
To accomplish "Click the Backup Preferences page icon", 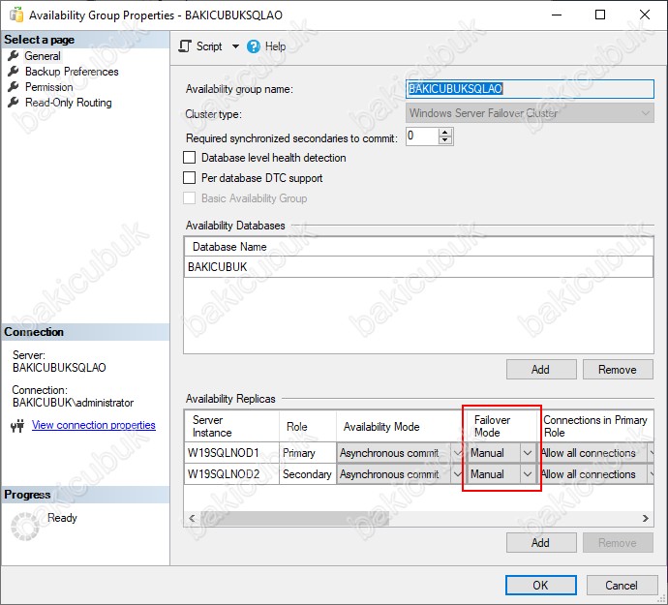I will coord(14,72).
